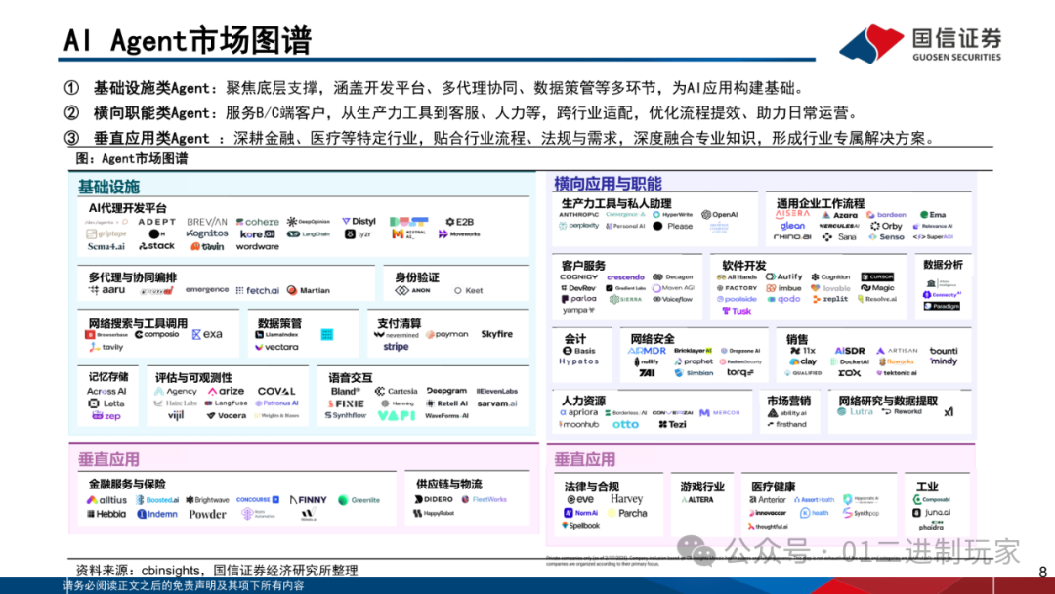
Task: Click the stripe logo
Action: [x=396, y=347]
